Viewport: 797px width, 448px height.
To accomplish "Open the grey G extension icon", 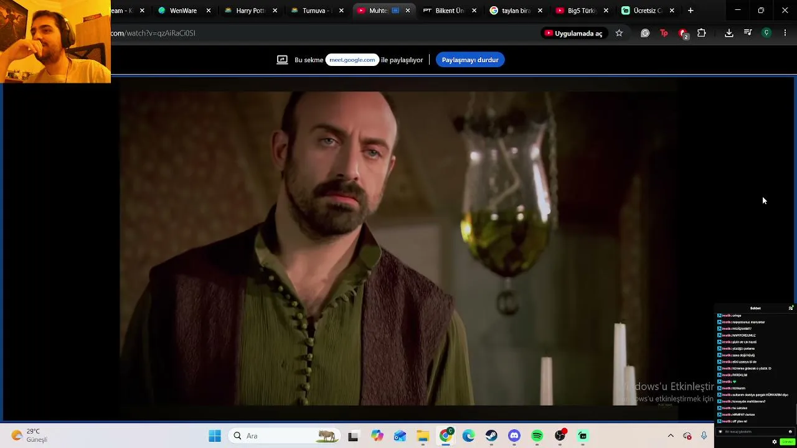I will (x=645, y=33).
